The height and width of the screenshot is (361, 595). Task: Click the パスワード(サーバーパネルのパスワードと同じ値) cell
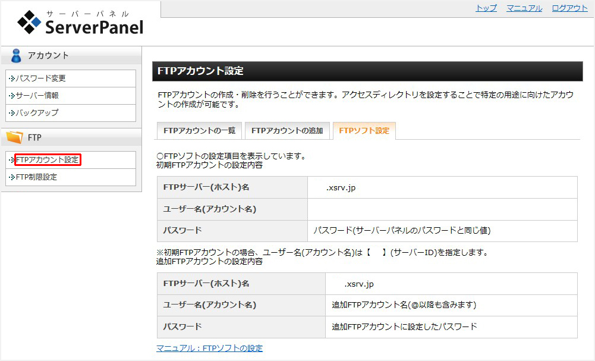point(402,231)
